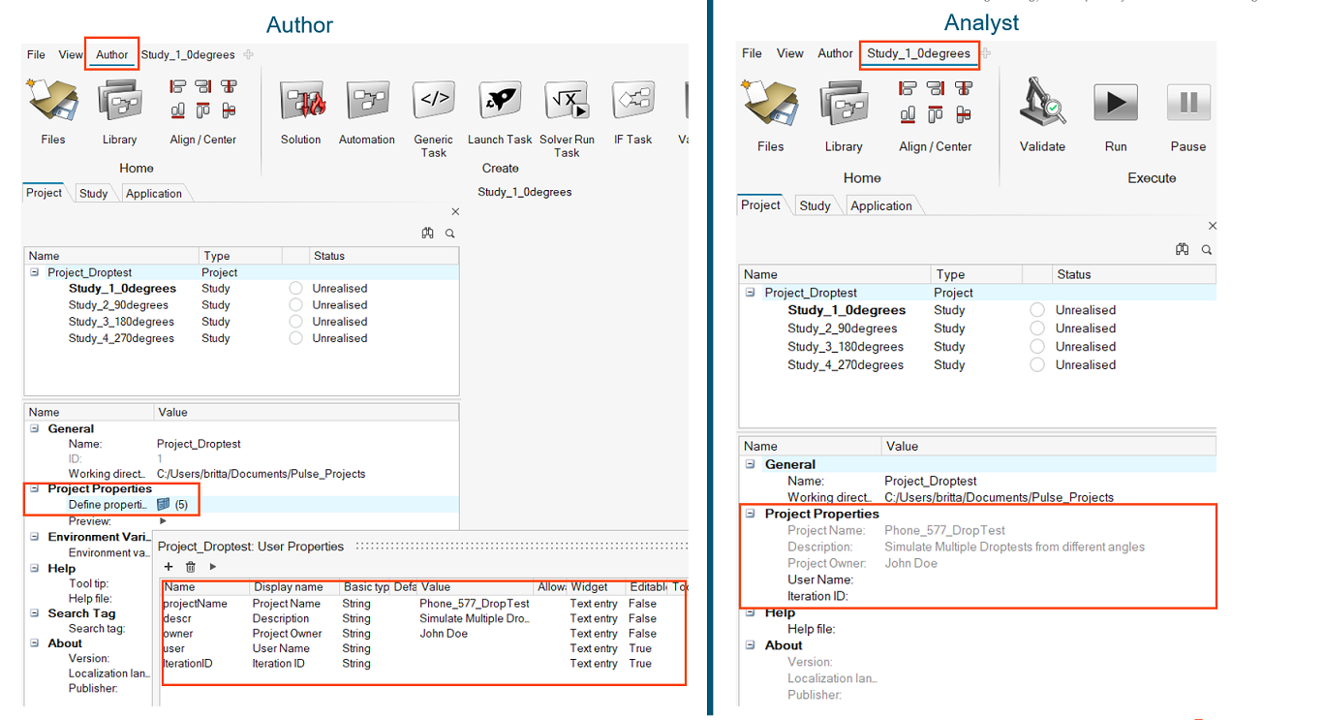Viewport: 1324px width, 720px height.
Task: Click the projectName row in User Properties
Action: [424, 604]
